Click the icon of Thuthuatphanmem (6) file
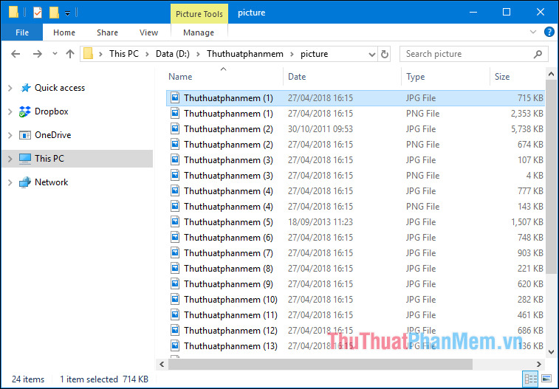The height and width of the screenshot is (389, 559). point(175,237)
